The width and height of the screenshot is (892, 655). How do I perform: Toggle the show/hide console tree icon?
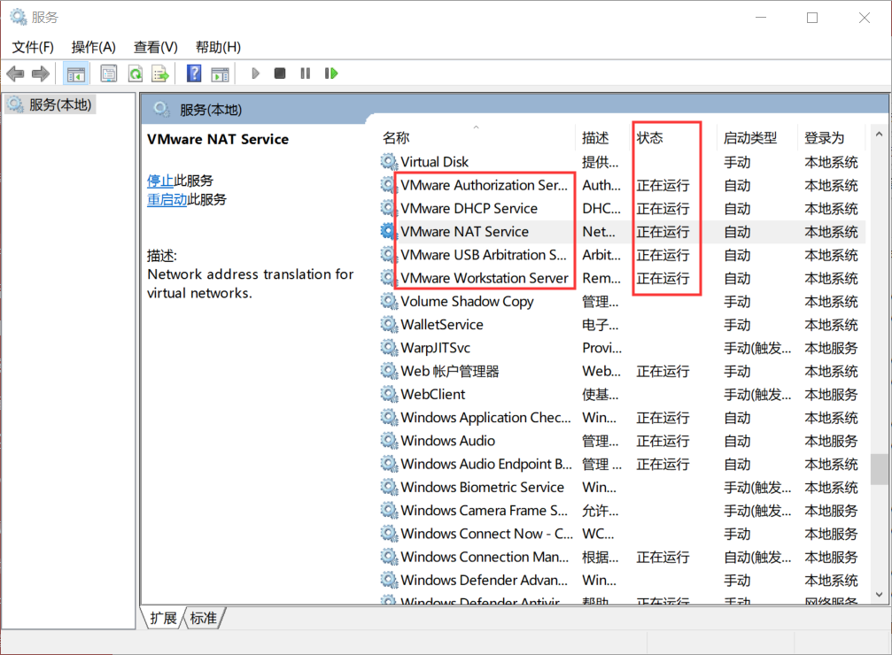75,74
